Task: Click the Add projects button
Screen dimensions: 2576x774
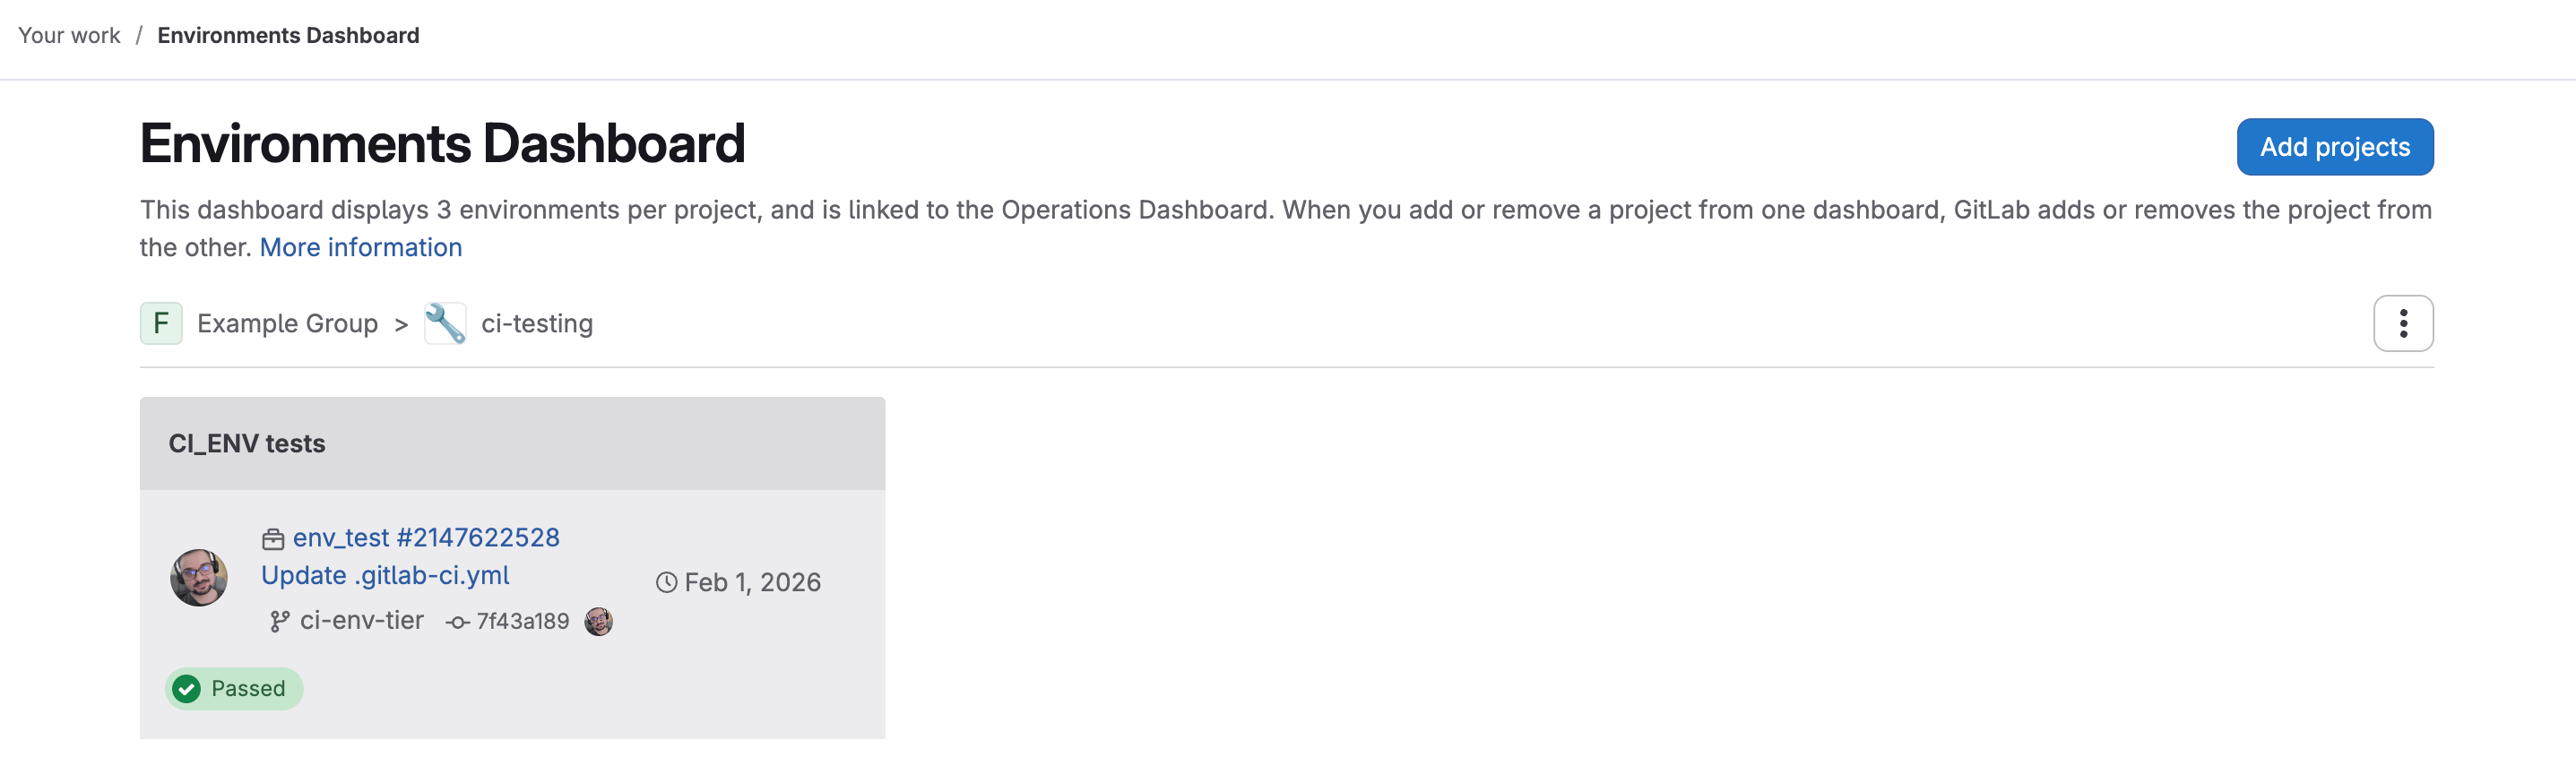Action: (2334, 147)
